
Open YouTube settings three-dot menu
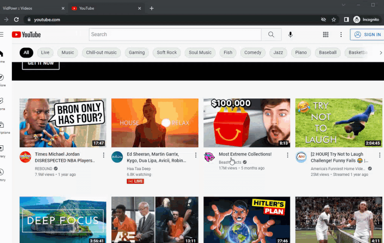click(341, 35)
